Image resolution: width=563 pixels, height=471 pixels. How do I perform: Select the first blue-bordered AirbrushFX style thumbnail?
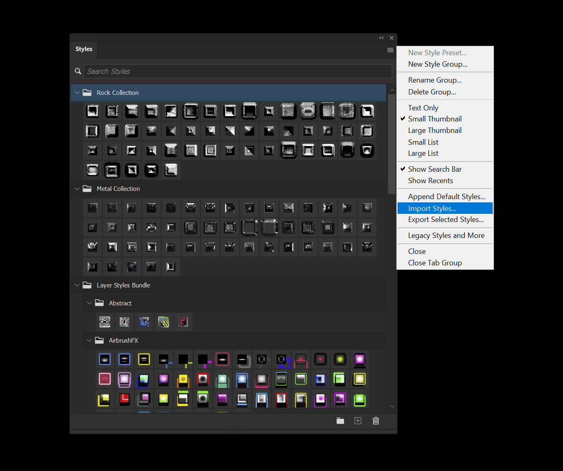coord(105,359)
